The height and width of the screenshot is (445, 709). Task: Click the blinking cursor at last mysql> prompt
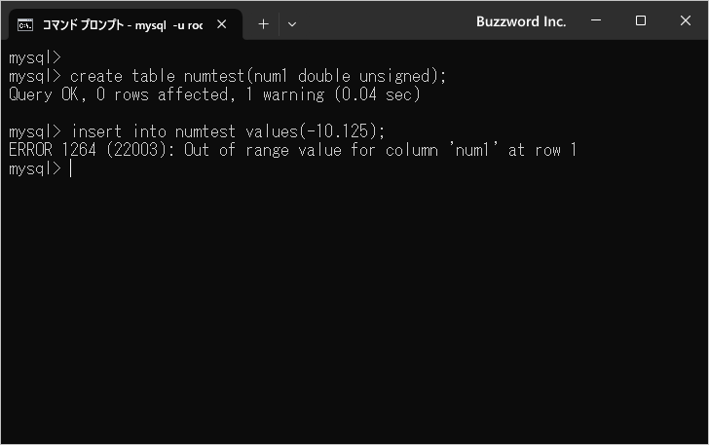(x=71, y=168)
